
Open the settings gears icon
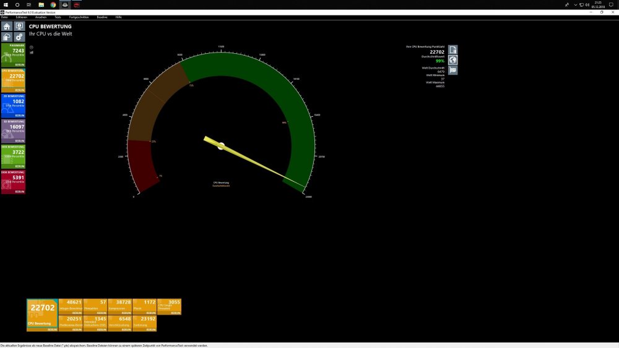pyautogui.click(x=19, y=37)
